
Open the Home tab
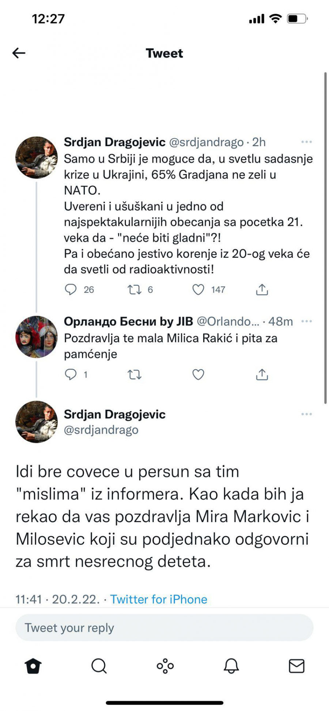(33, 666)
